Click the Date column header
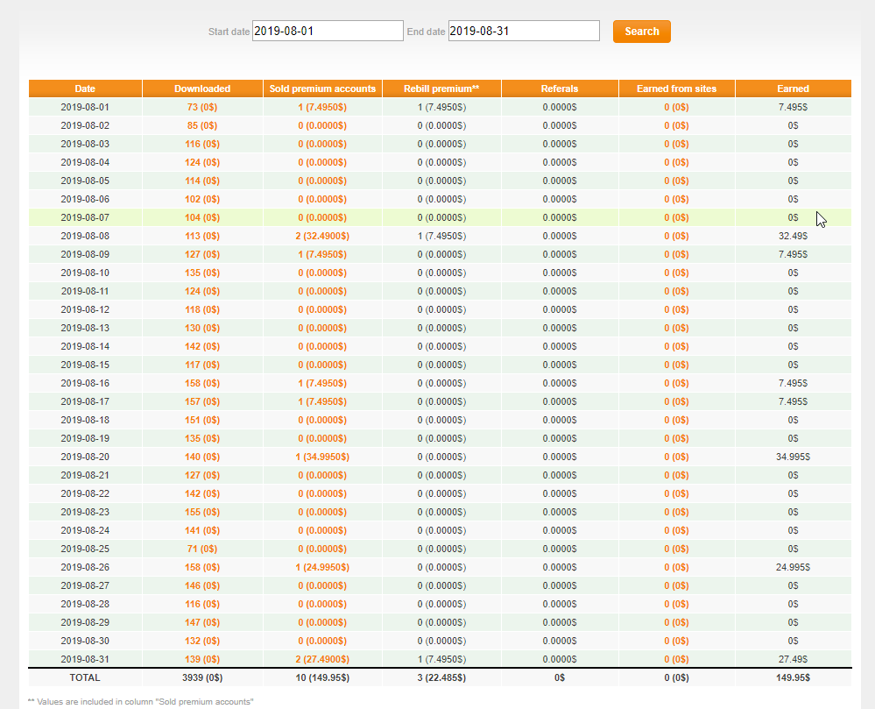 tap(85, 89)
